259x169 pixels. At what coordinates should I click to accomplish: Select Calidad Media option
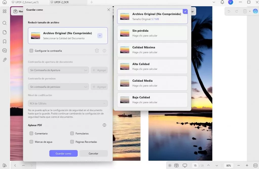[152, 83]
